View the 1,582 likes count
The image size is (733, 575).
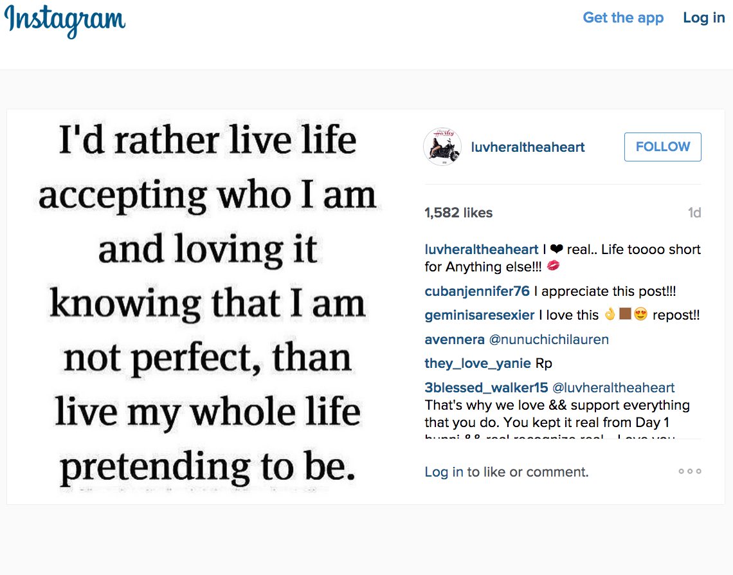[458, 213]
